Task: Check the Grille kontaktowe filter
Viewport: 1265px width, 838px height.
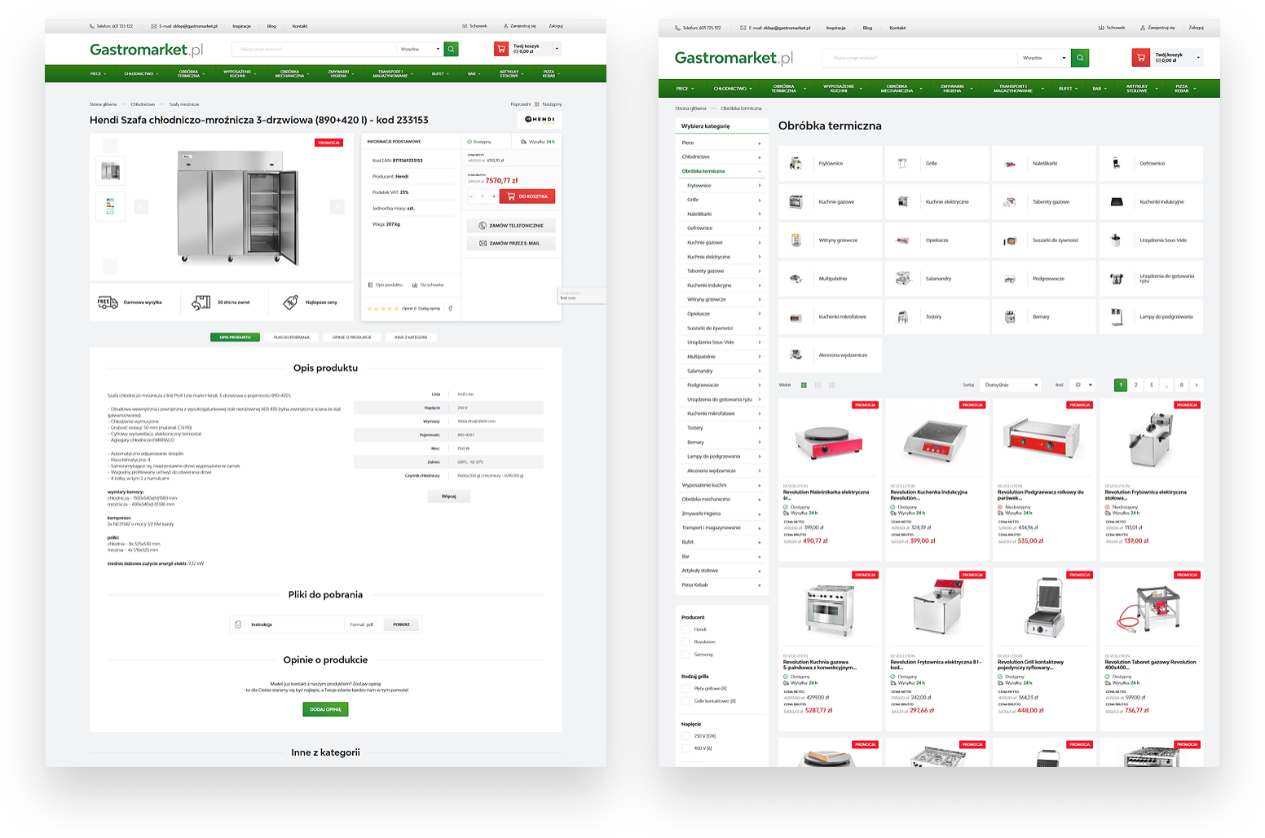Action: click(685, 700)
